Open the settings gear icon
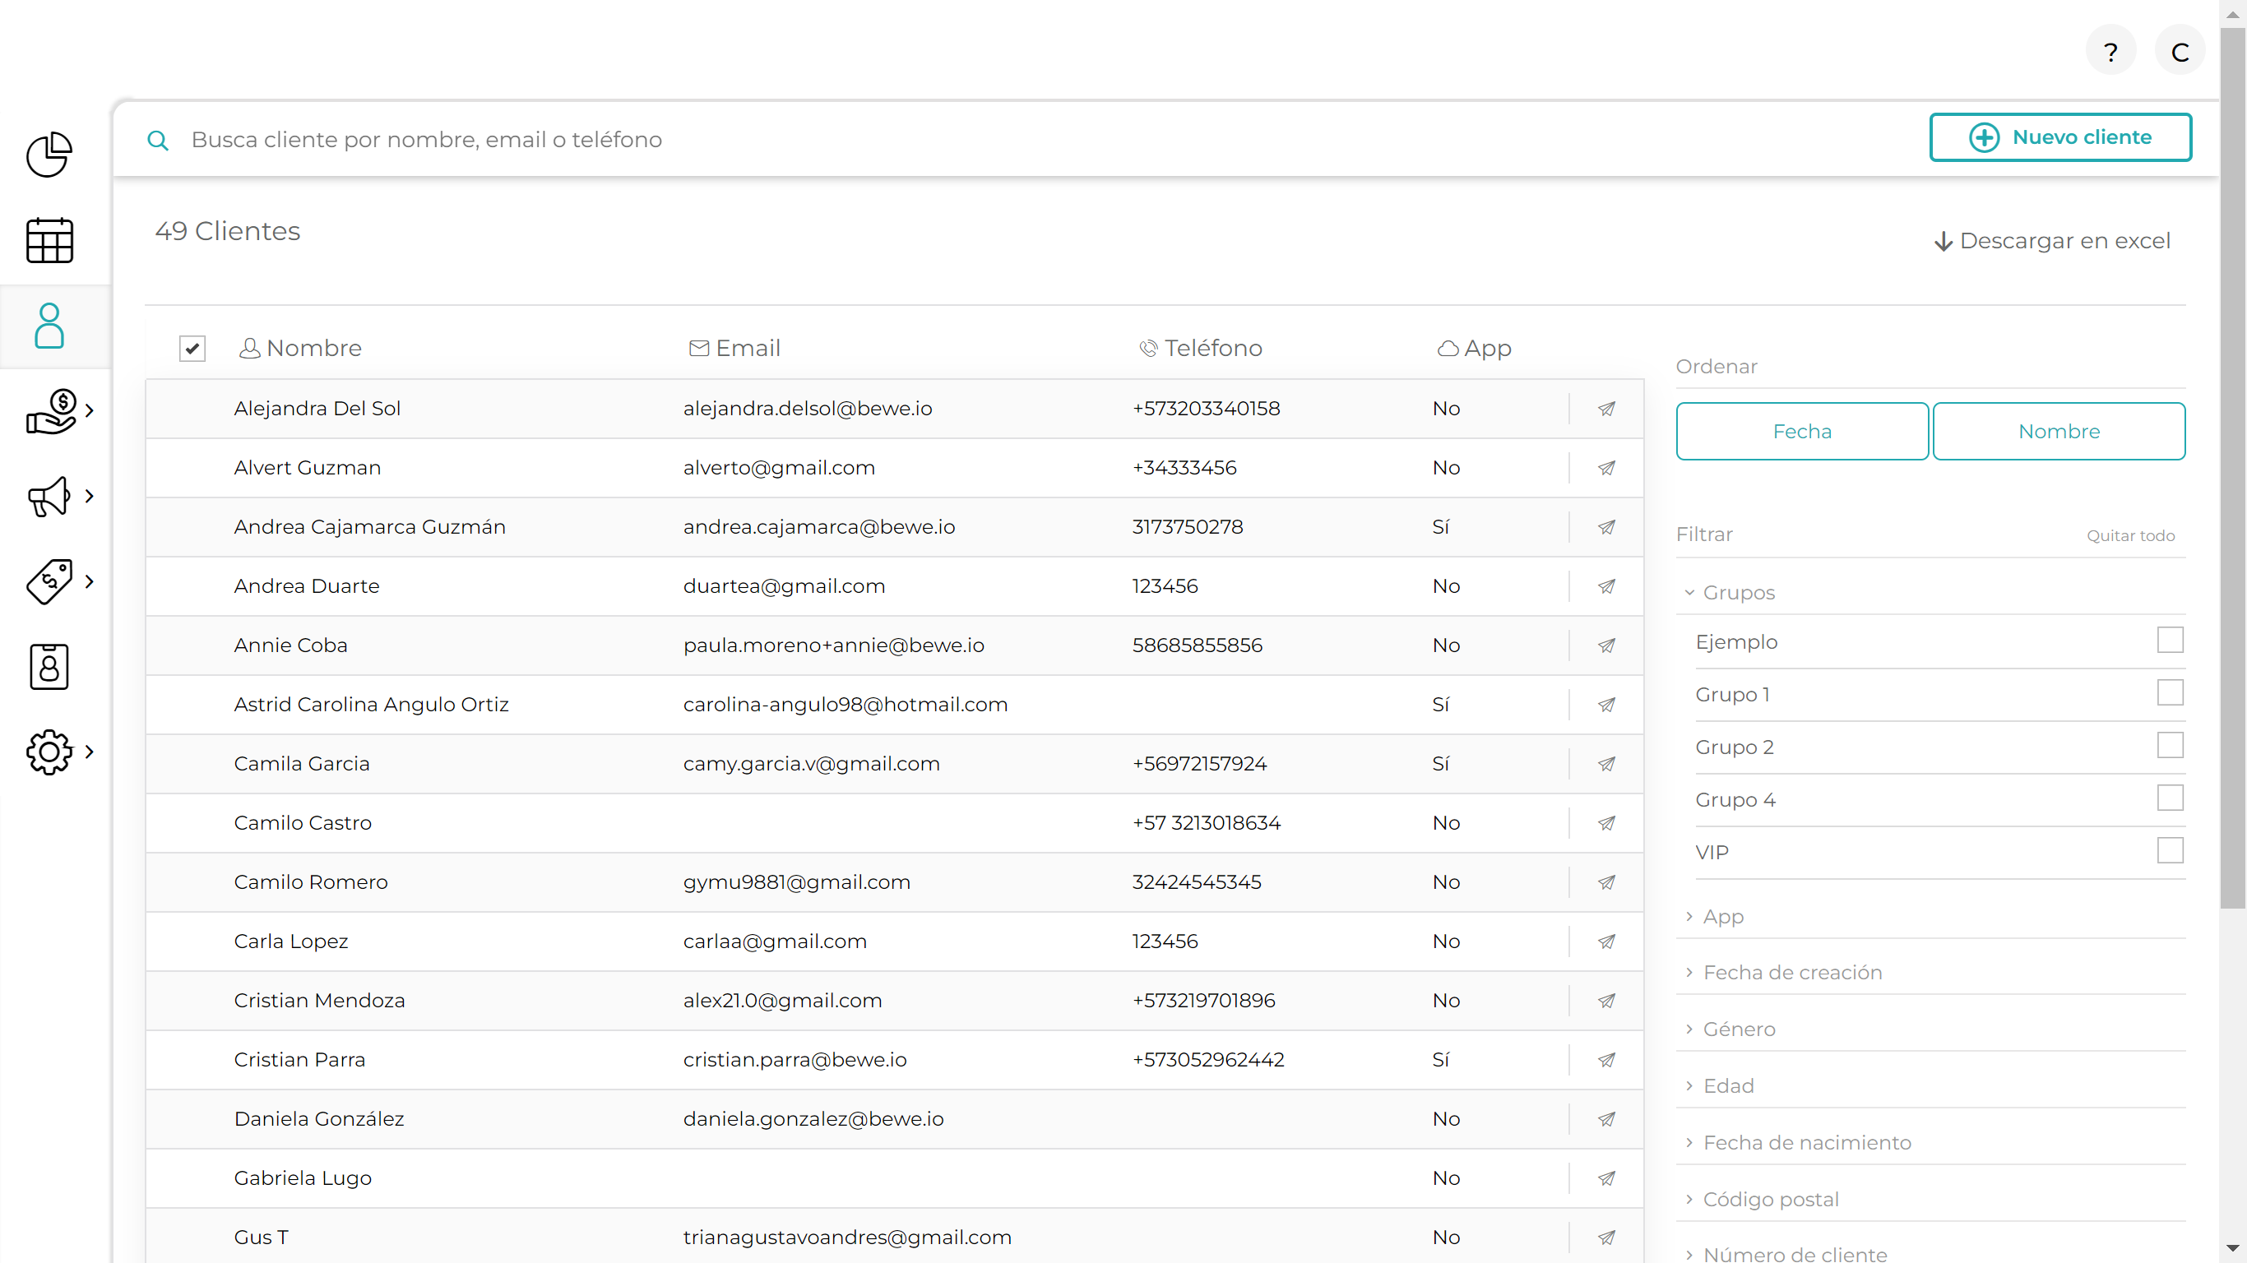This screenshot has height=1263, width=2247. click(x=49, y=752)
